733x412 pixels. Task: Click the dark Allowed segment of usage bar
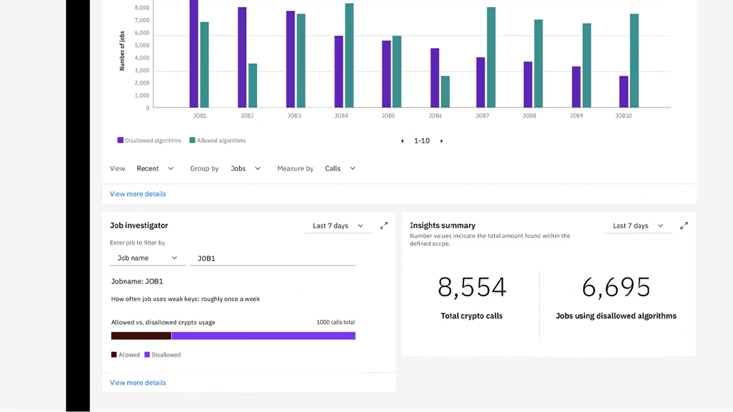click(x=141, y=336)
